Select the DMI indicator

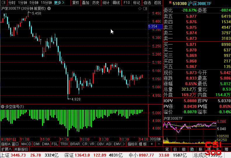(x=36, y=144)
